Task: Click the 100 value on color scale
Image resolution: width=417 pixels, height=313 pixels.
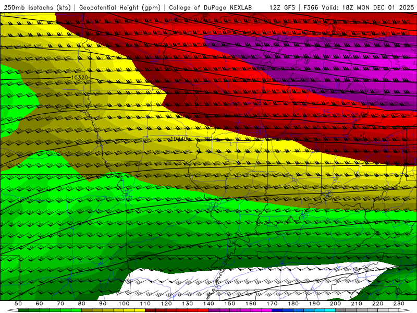Action: point(124,304)
